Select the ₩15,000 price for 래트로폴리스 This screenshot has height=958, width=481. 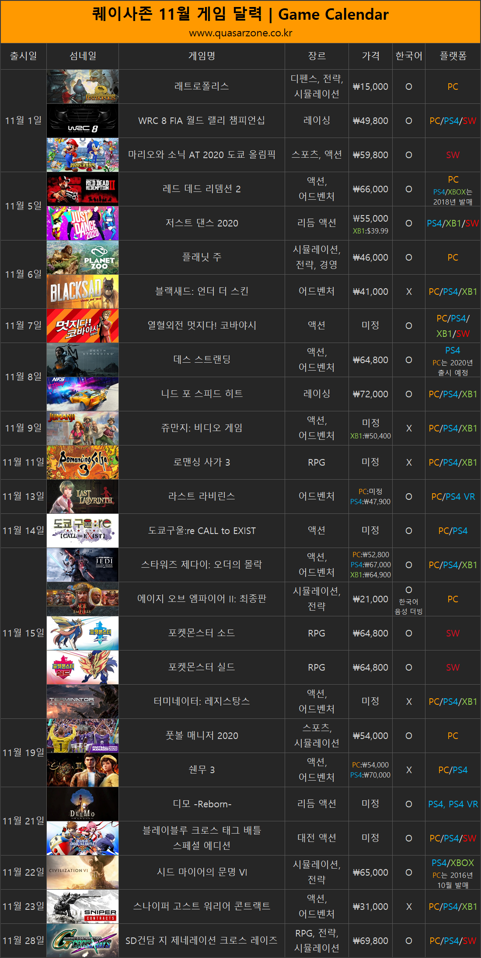tap(370, 87)
